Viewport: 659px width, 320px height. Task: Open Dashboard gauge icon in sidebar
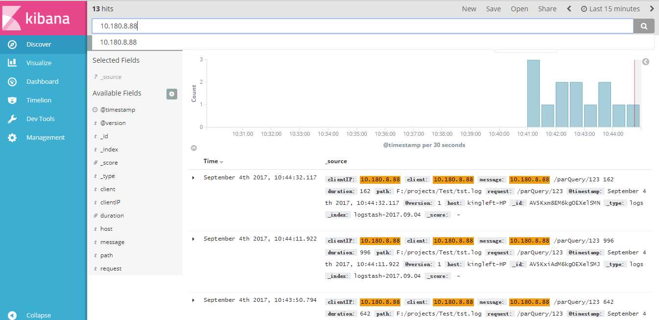pyautogui.click(x=12, y=82)
